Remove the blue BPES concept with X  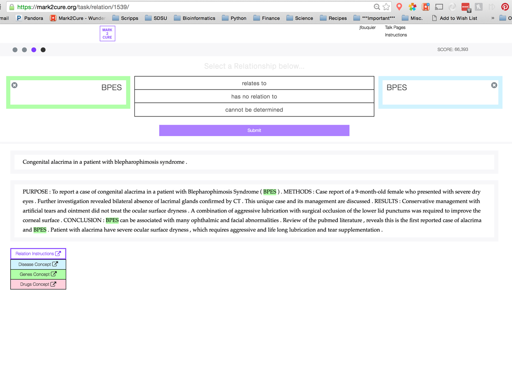click(494, 85)
